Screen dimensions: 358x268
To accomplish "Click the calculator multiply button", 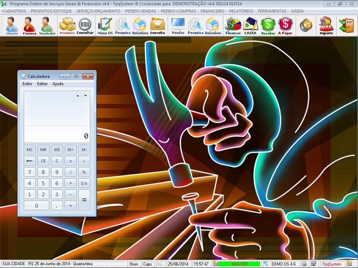I will [x=71, y=183].
